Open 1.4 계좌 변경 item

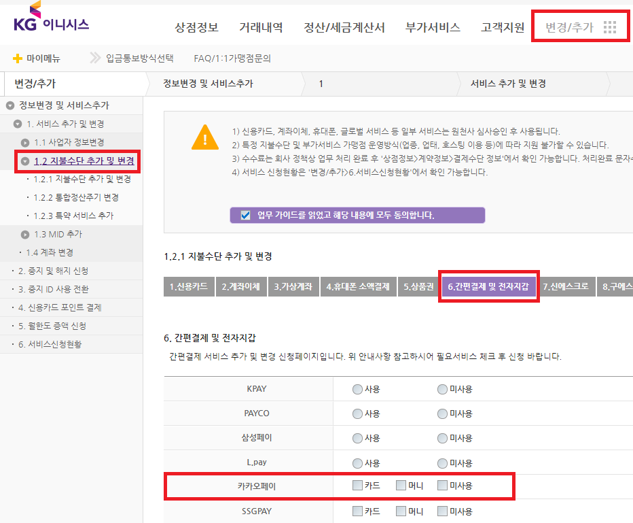coord(50,252)
